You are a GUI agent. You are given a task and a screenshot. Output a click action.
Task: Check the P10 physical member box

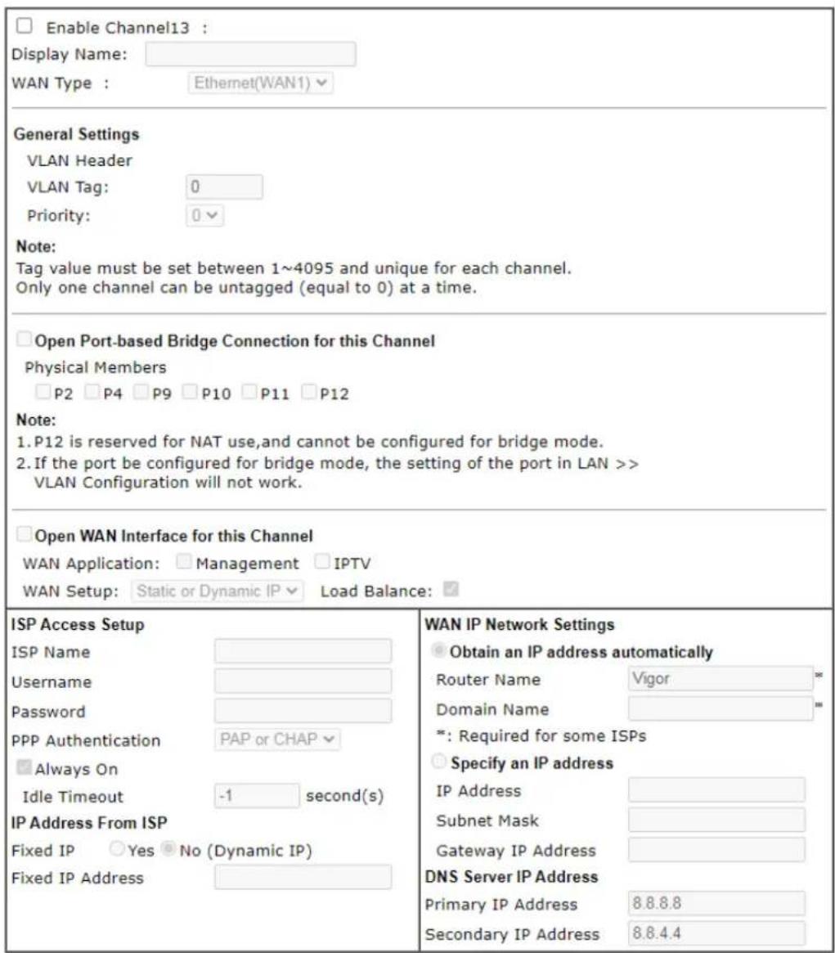coord(191,391)
